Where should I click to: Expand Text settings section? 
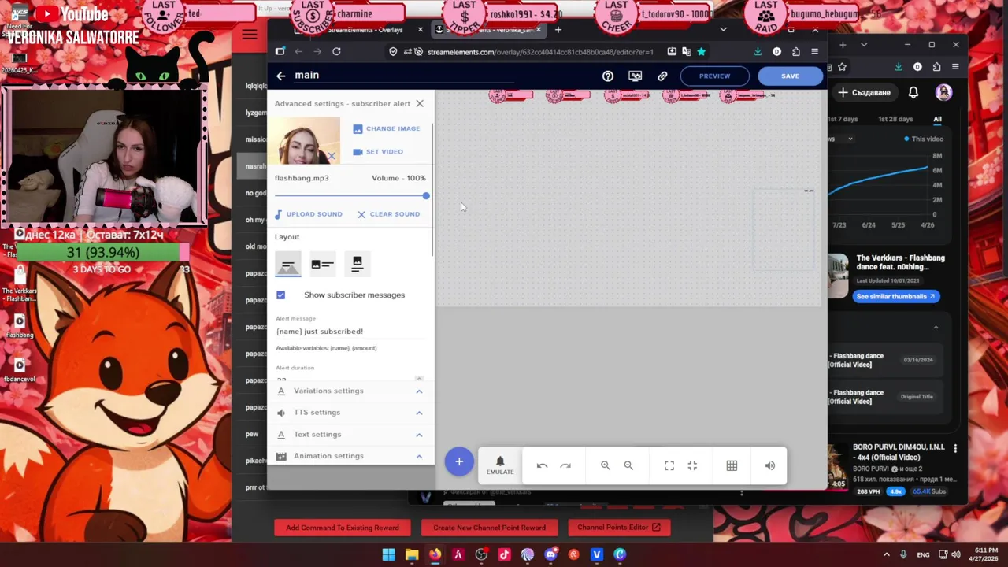(350, 435)
